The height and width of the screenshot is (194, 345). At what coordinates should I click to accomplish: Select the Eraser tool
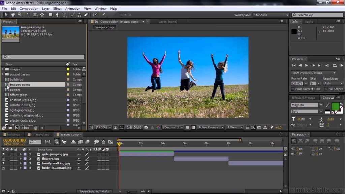[86, 15]
